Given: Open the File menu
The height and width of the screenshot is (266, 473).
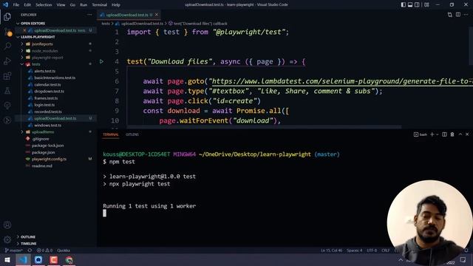Looking at the screenshot, I should 16,5.
